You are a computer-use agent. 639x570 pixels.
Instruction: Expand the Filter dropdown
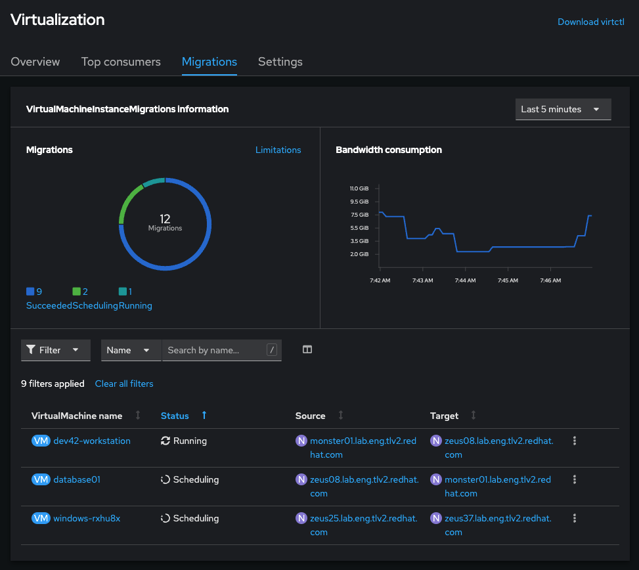click(x=76, y=350)
